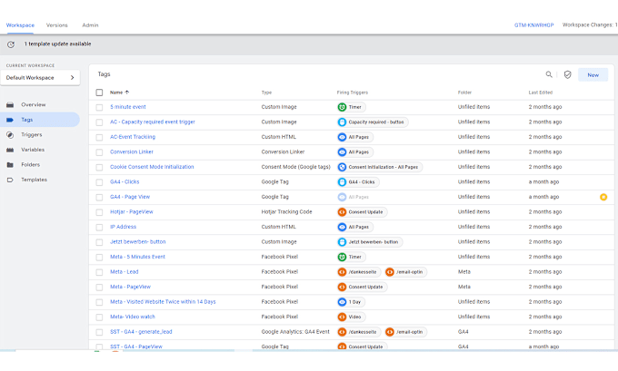Open the GA4 - Page View tag
Viewport: 618px width, 371px height.
(130, 197)
